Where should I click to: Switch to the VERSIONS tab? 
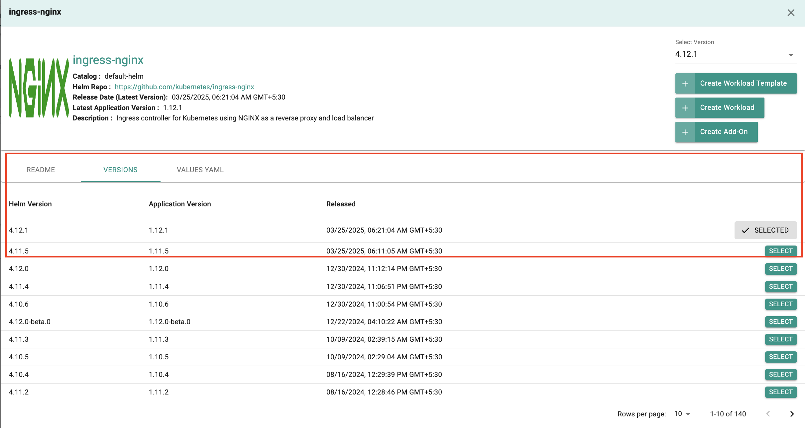(x=120, y=170)
